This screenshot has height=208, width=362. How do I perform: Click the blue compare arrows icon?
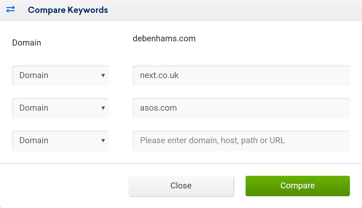pyautogui.click(x=11, y=10)
